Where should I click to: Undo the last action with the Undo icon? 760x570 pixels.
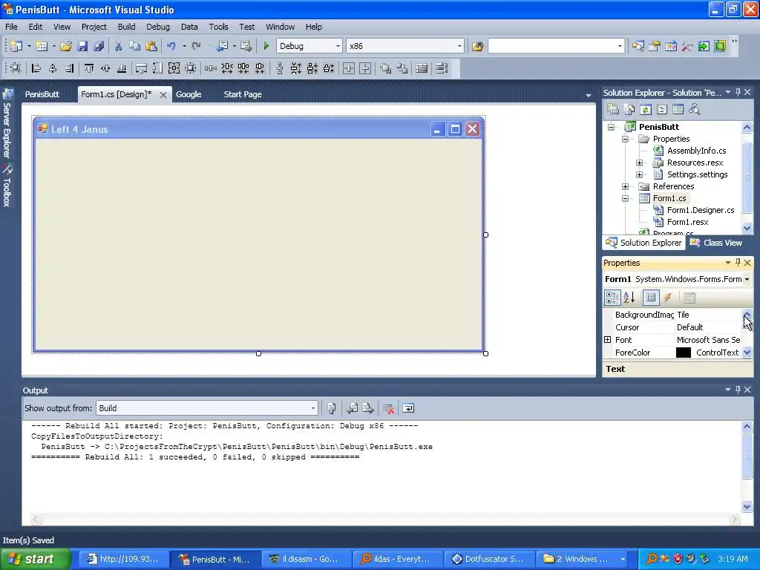171,46
